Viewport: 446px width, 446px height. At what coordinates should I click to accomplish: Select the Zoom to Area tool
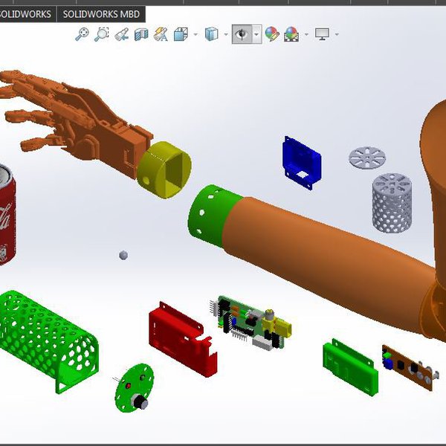102,34
